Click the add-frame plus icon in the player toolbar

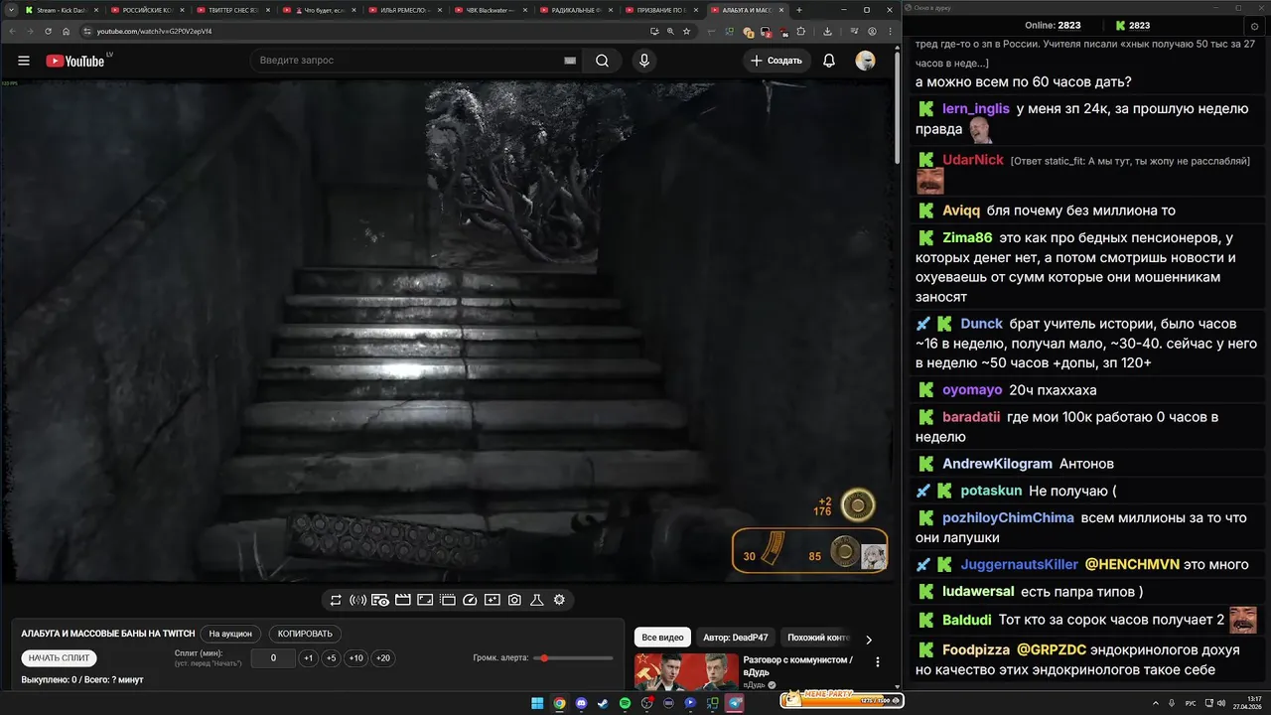tap(493, 600)
